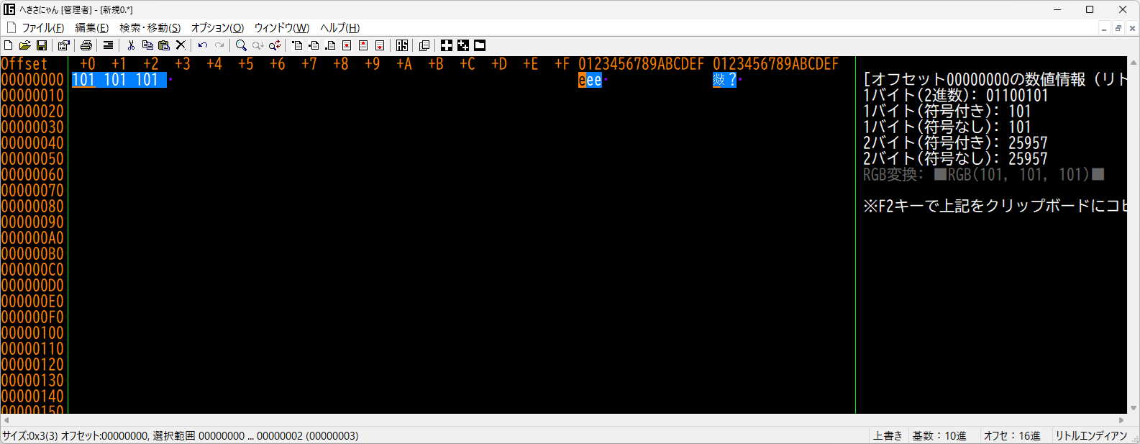This screenshot has height=444, width=1140.
Task: Copy selection with copy icon
Action: point(147,45)
